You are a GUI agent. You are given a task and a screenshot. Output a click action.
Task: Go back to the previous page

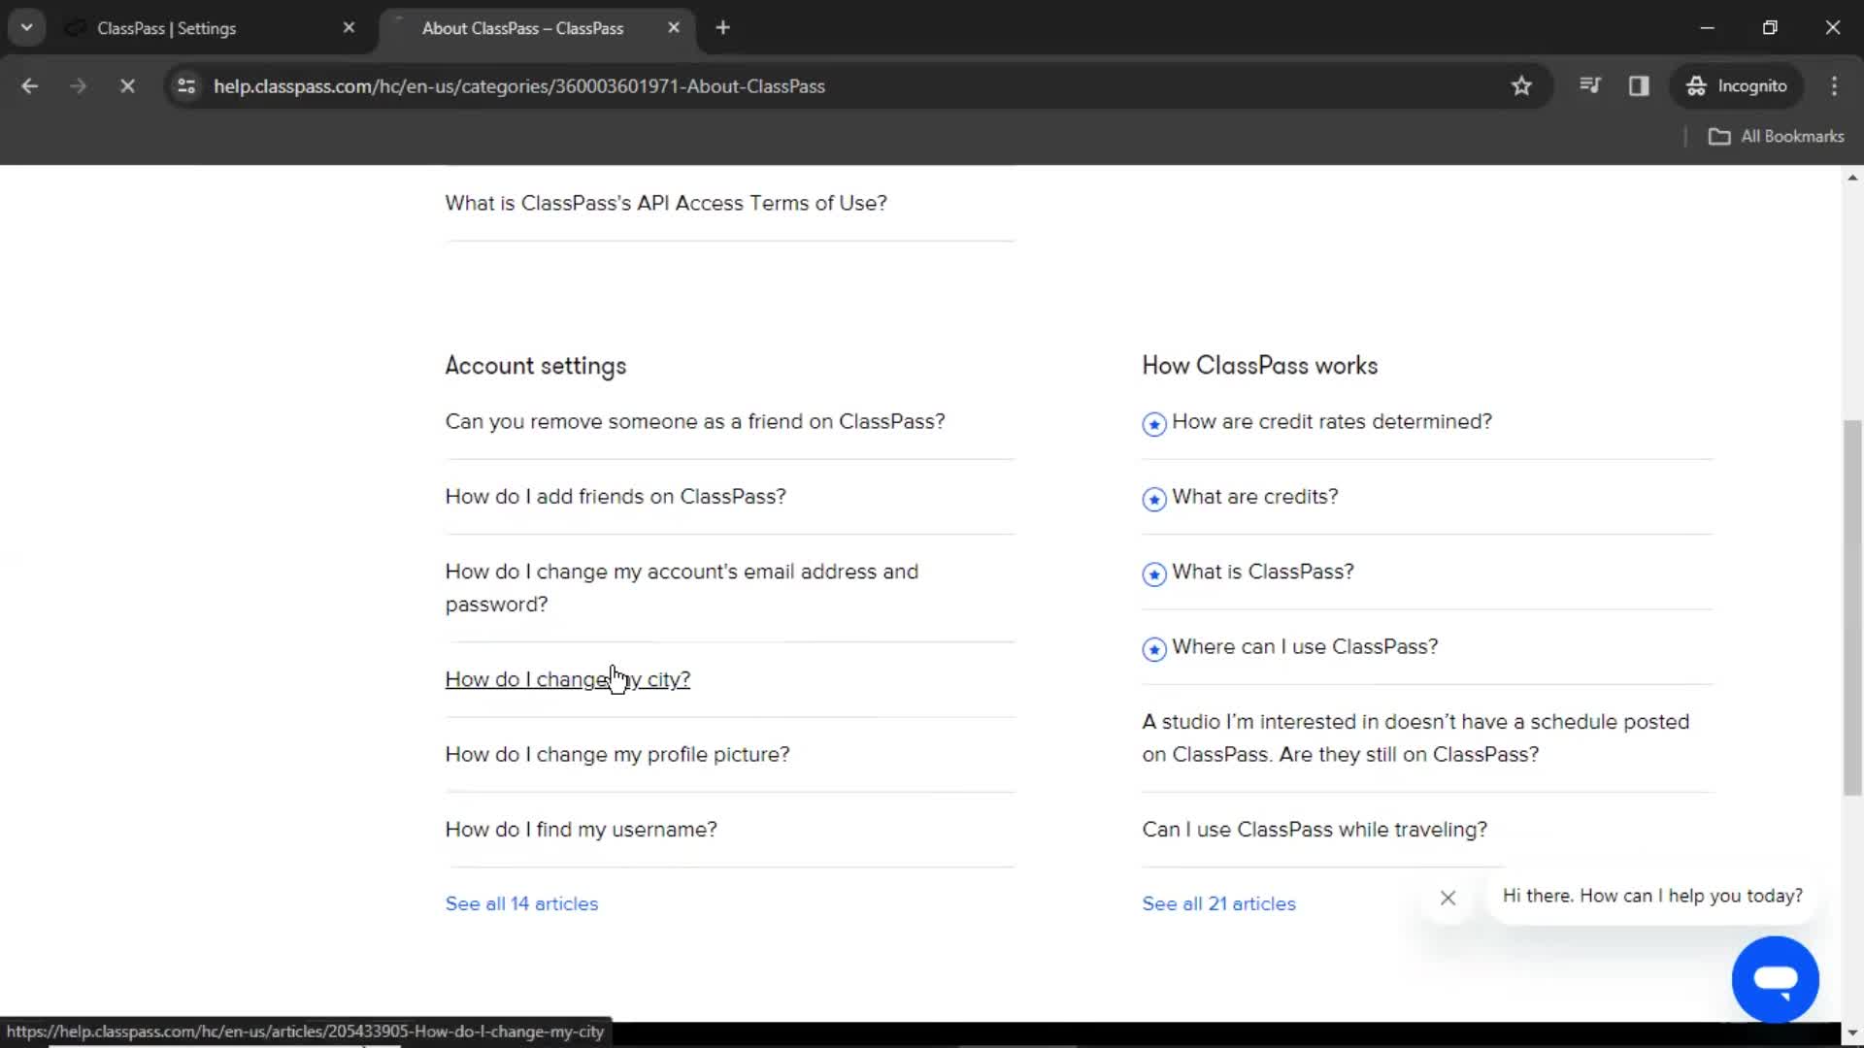tap(29, 86)
